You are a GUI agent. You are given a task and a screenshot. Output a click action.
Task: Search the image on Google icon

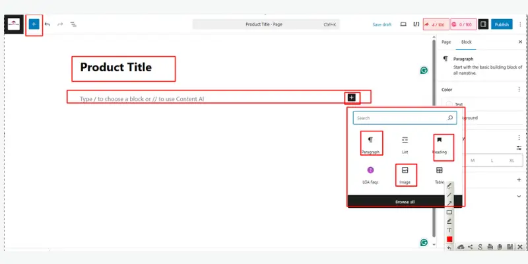[x=480, y=247]
